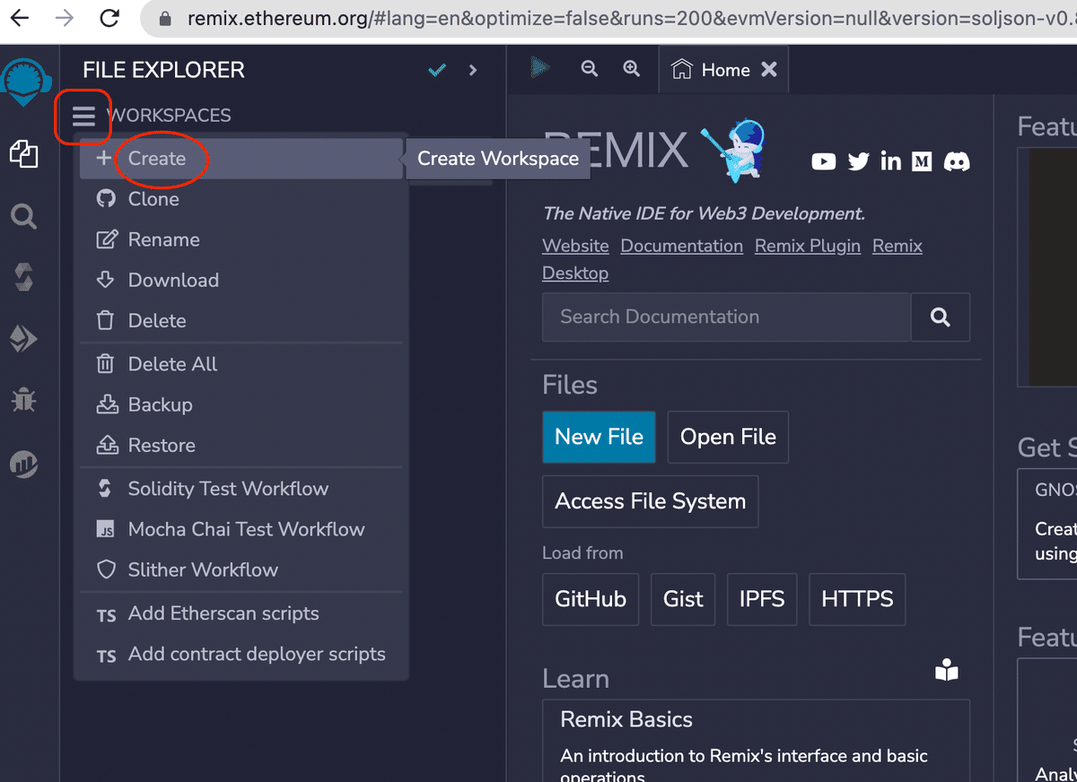Choose Download in workspace menu
This screenshot has width=1077, height=782.
coord(241,280)
